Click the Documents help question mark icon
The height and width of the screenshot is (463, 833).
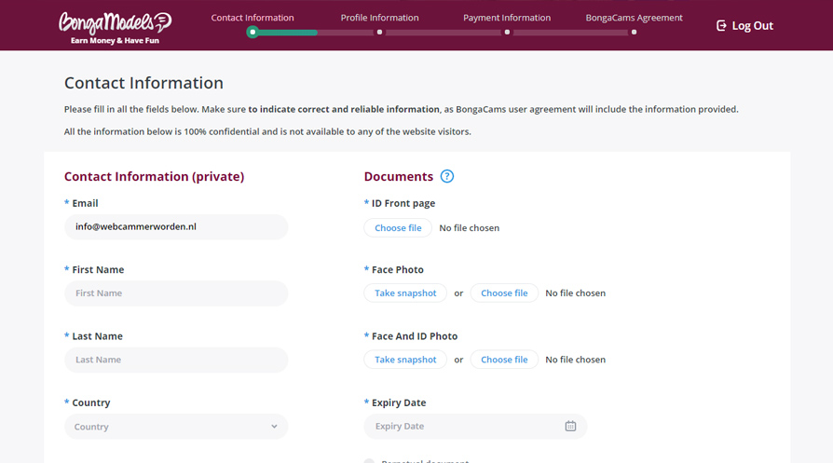(447, 177)
